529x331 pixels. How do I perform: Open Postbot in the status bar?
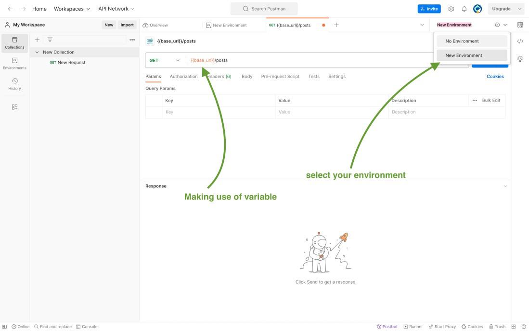click(387, 327)
